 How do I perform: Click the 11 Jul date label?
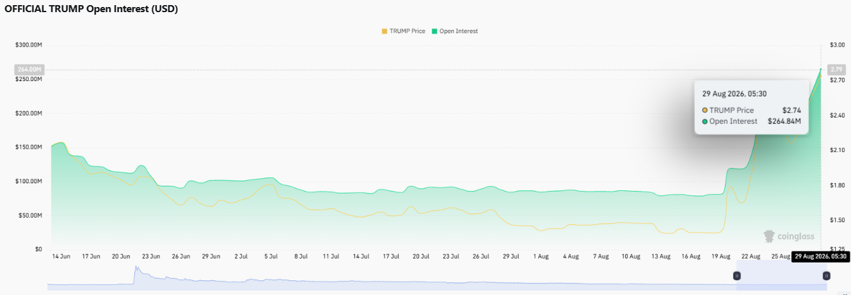[x=331, y=256]
